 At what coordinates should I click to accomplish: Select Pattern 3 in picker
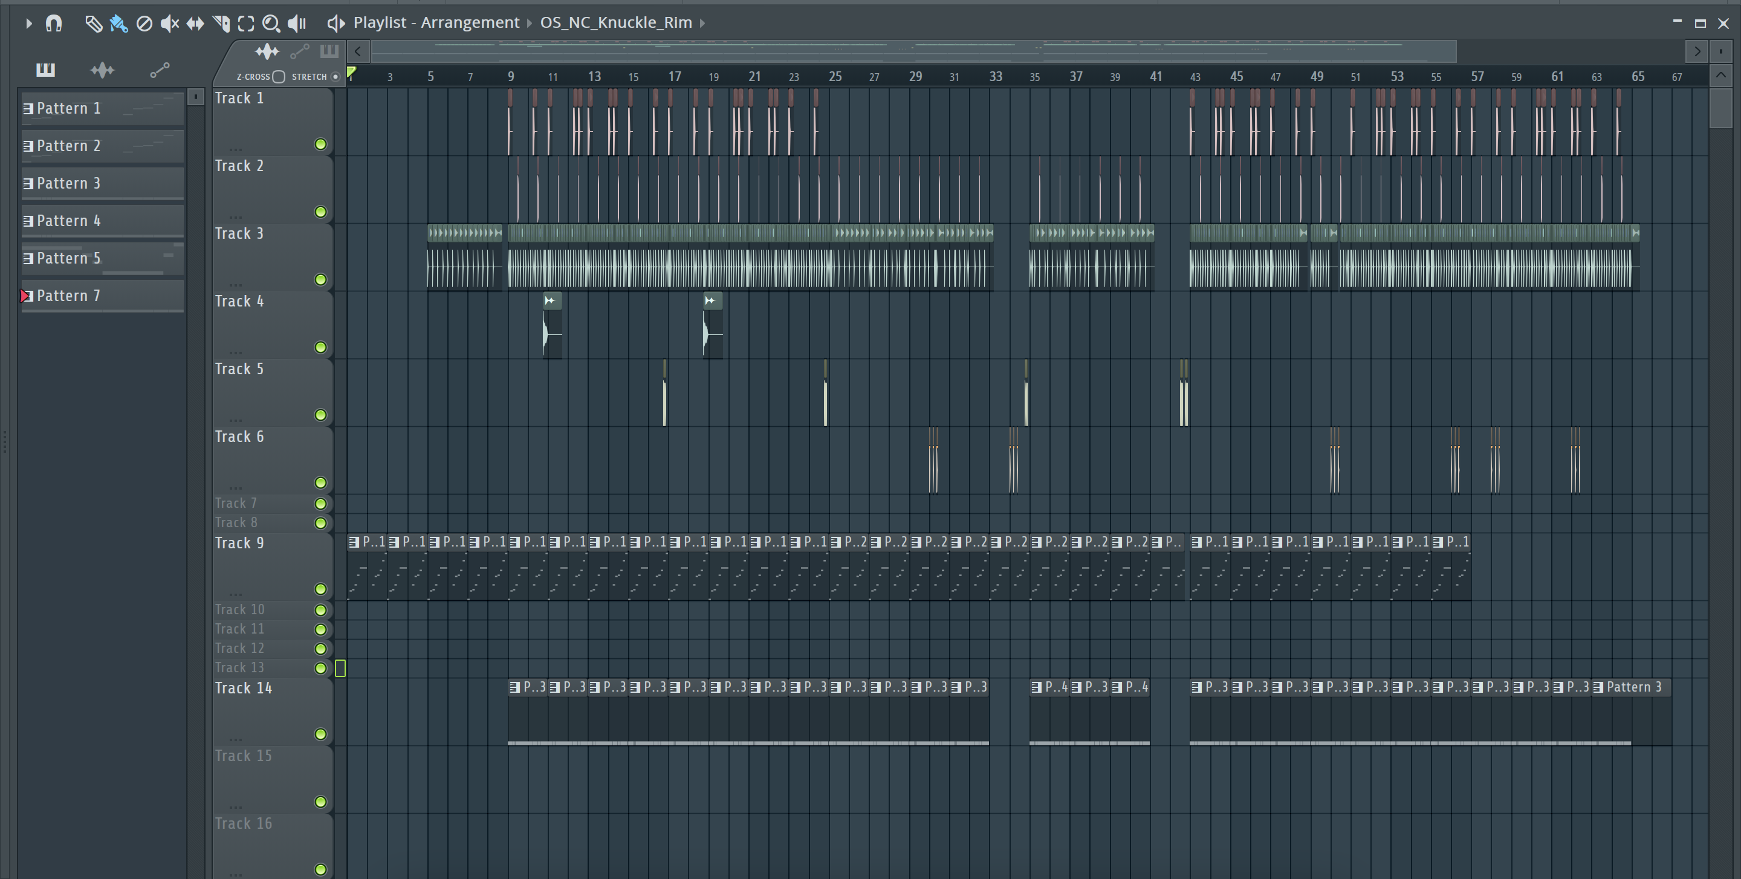pyautogui.click(x=103, y=184)
